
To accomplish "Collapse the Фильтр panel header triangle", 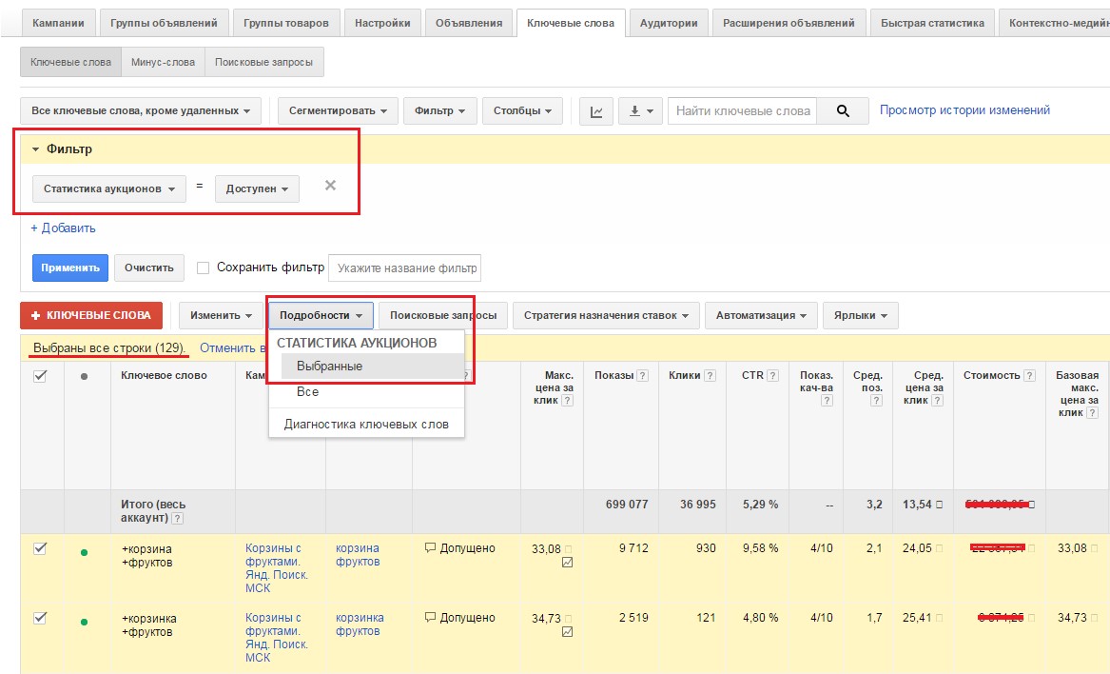I will (36, 149).
